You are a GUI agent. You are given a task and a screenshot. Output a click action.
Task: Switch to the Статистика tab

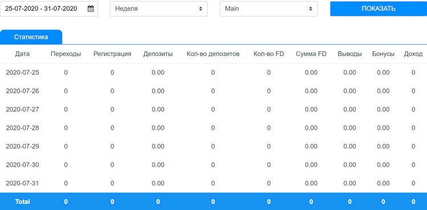coord(31,37)
